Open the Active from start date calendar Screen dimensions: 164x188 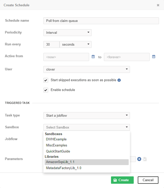[x=93, y=56]
